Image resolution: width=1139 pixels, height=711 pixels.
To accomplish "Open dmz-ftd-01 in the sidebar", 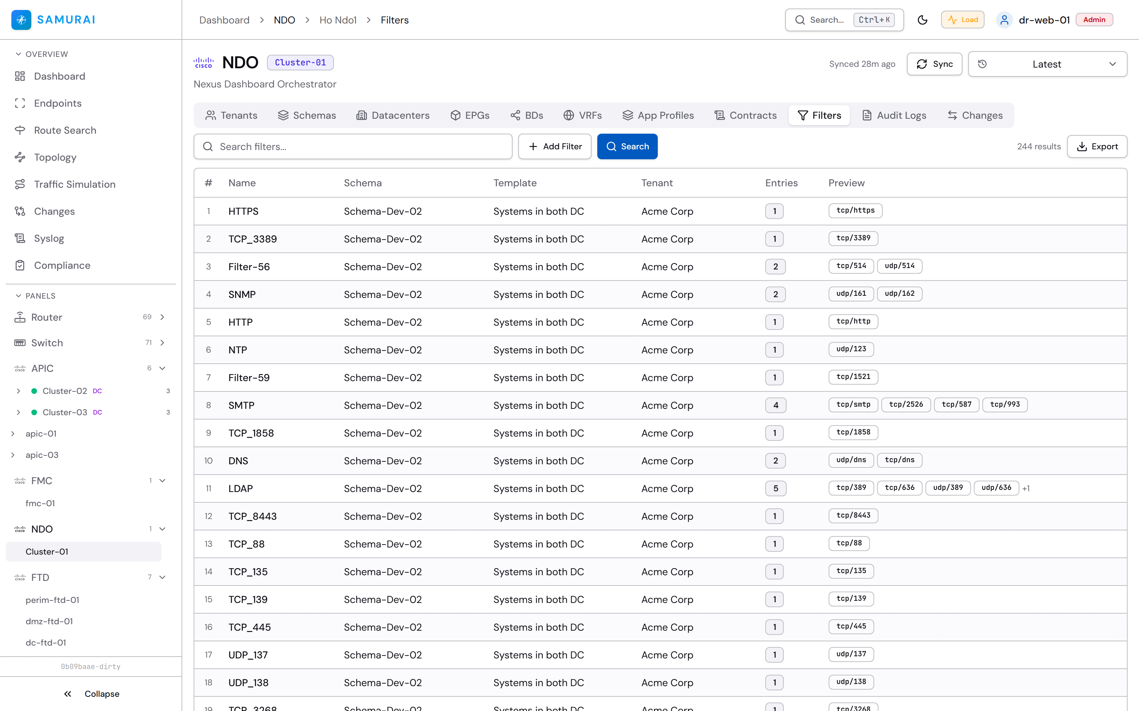I will (x=49, y=621).
